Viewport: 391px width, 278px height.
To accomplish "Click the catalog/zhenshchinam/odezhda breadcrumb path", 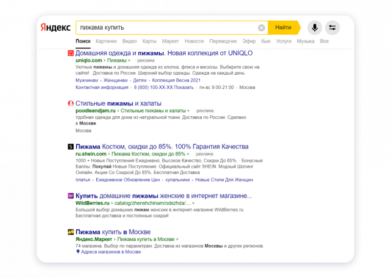I will (x=152, y=203).
